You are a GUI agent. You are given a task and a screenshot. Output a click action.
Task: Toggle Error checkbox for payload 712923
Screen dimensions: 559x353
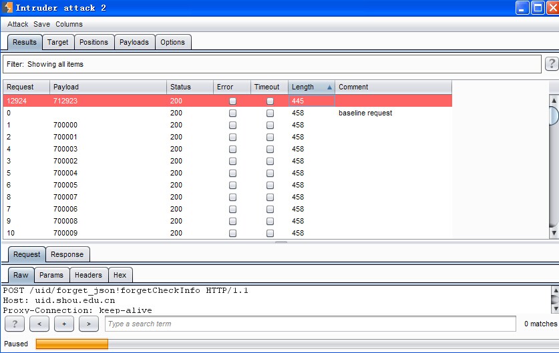pyautogui.click(x=233, y=101)
